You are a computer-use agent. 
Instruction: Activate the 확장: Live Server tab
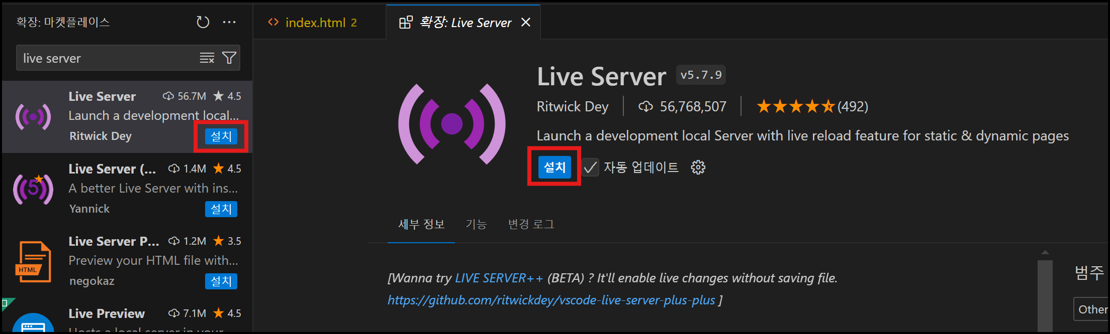pyautogui.click(x=463, y=23)
